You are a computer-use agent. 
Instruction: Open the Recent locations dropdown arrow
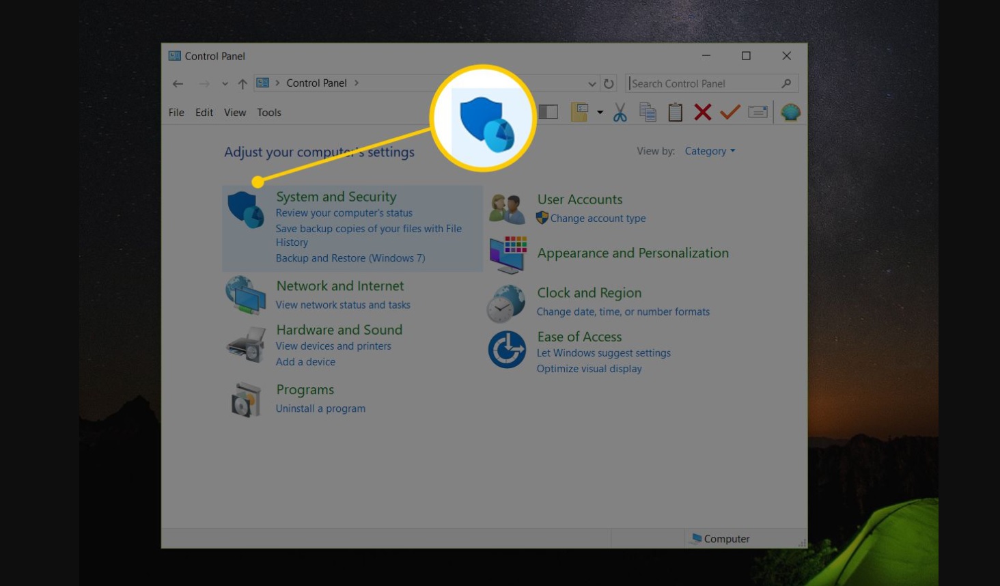(x=225, y=84)
